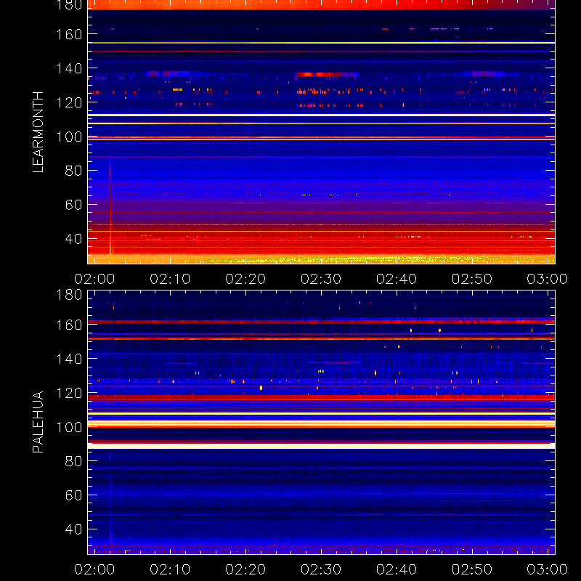Viewport: 581px width, 581px height.
Task: Click 02:00 time label under Learmonth plot
Action: (94, 279)
